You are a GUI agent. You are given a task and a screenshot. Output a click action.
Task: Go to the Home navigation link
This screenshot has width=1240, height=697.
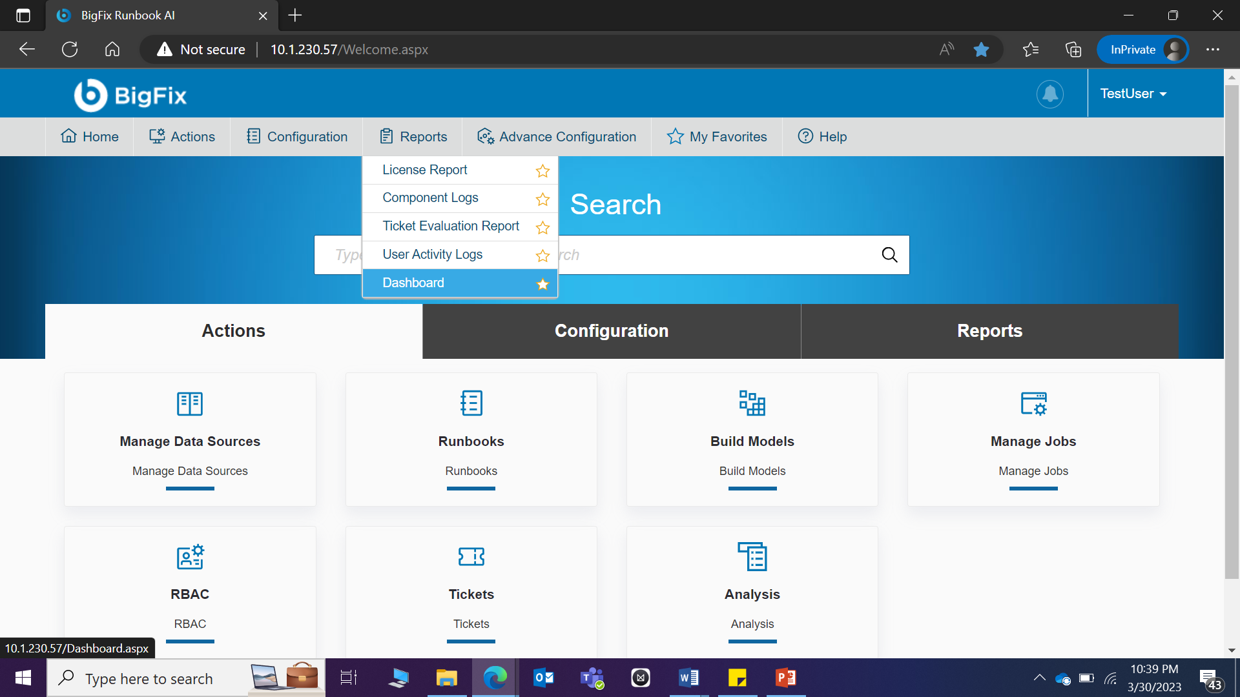pos(90,137)
